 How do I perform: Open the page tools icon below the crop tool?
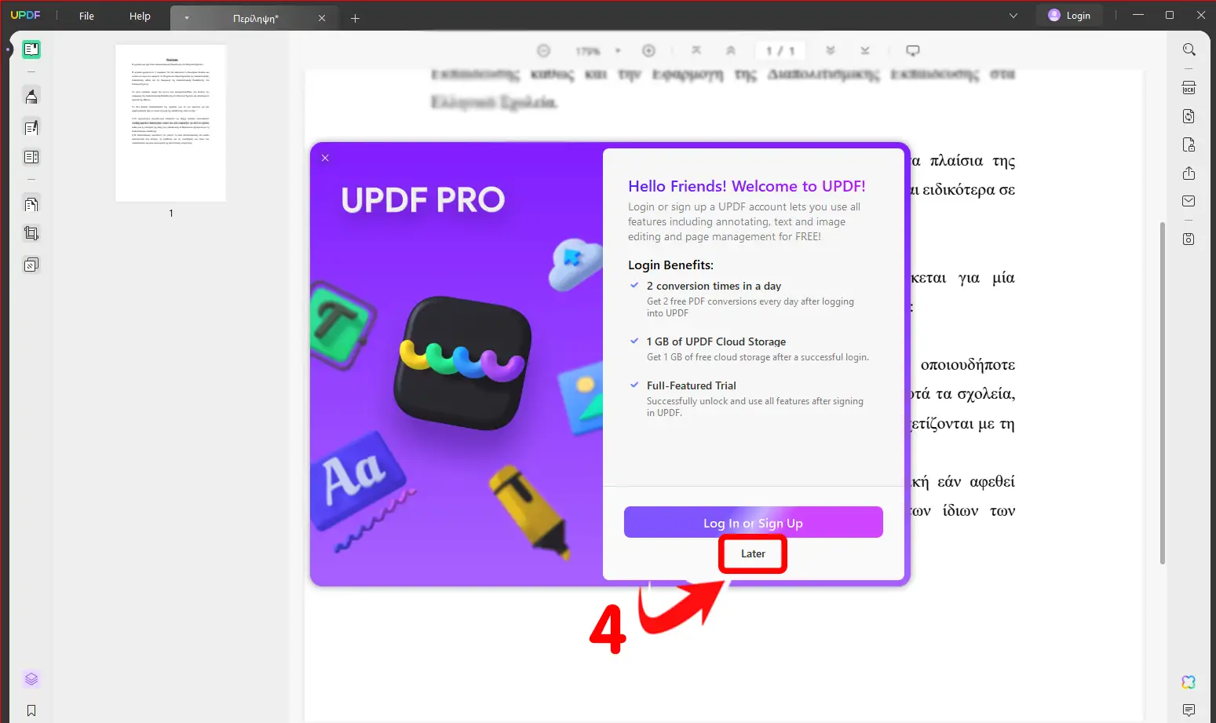[31, 265]
